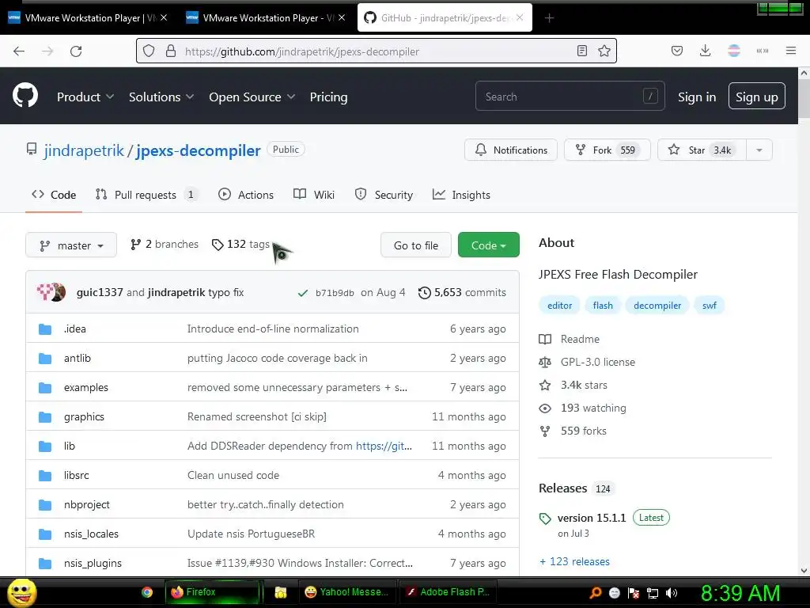
Task: Open the 2 branches link
Action: (x=165, y=245)
